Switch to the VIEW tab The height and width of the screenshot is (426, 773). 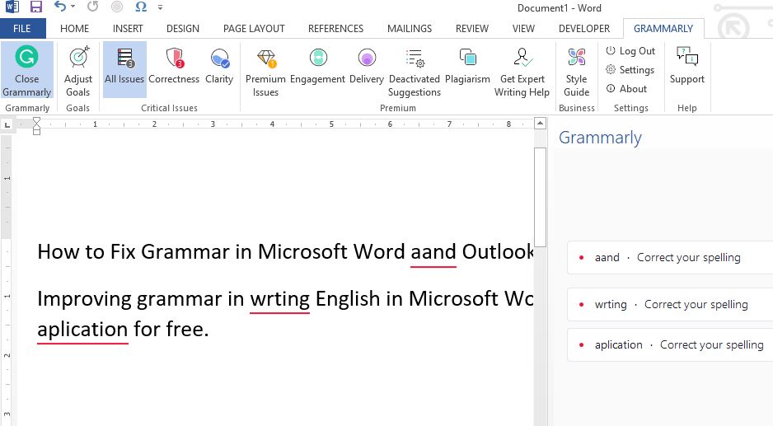[x=523, y=29]
